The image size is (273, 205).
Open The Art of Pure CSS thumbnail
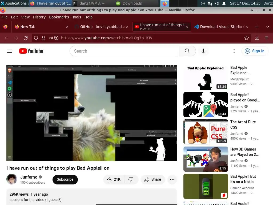coord(206,132)
